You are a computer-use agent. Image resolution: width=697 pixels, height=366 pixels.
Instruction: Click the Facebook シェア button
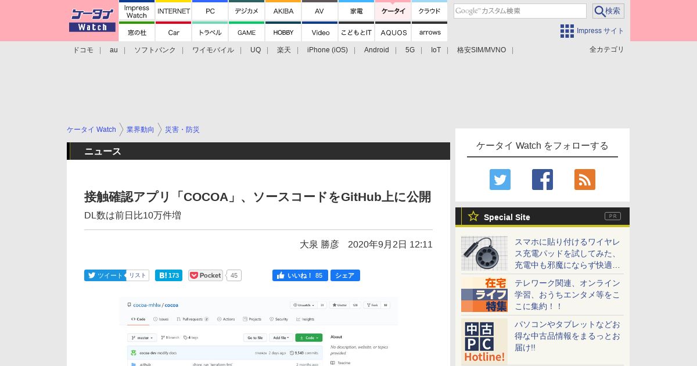click(x=345, y=275)
